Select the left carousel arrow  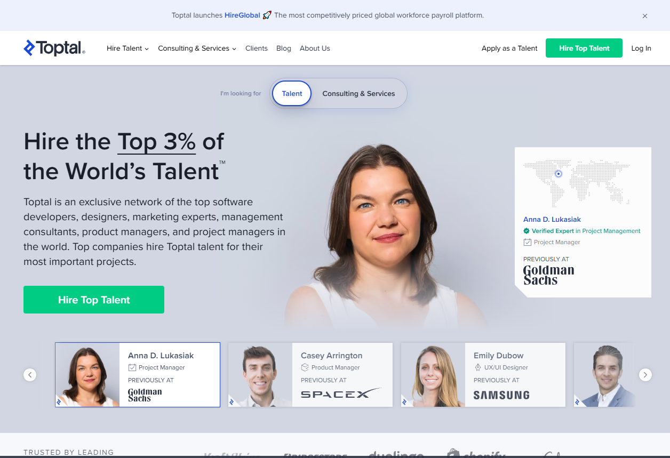pyautogui.click(x=30, y=375)
